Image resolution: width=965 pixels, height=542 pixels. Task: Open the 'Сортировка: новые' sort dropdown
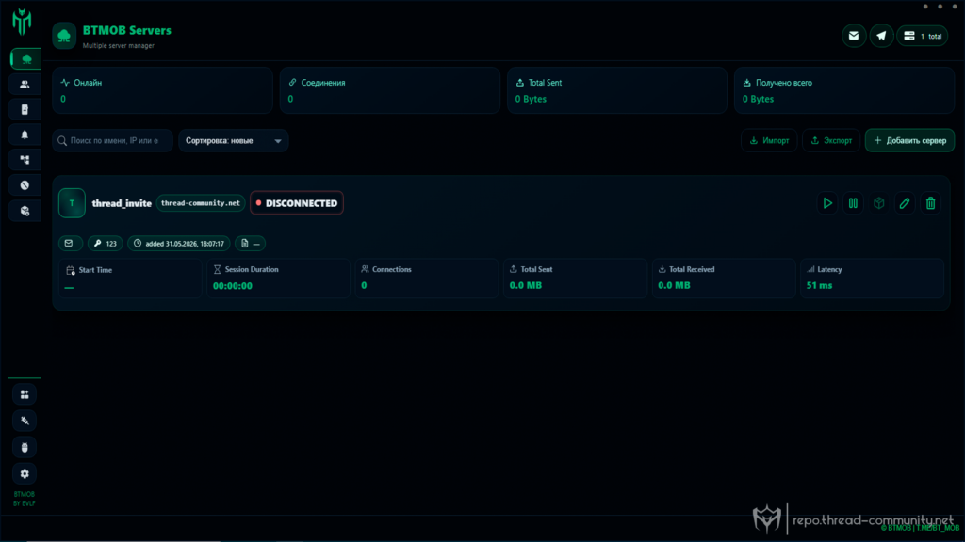point(234,141)
